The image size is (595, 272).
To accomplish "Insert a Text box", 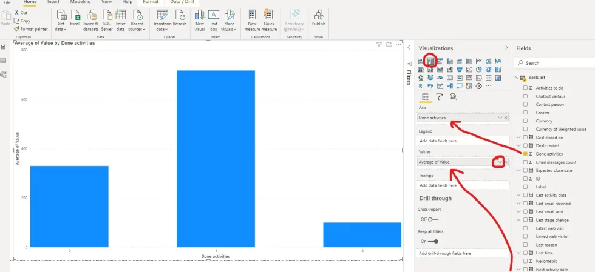I will click(x=214, y=21).
